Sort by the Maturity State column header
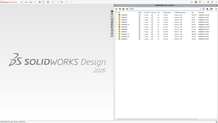 (167, 13)
